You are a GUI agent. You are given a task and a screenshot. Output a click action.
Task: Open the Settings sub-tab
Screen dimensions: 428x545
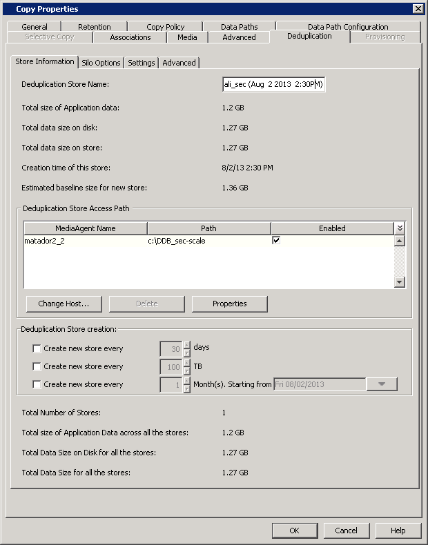[x=141, y=63]
